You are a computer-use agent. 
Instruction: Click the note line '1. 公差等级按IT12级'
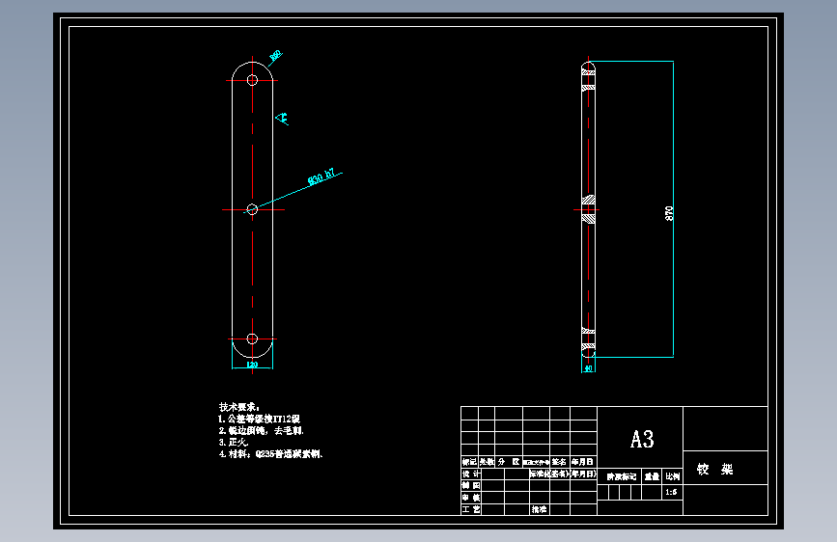tap(260, 419)
